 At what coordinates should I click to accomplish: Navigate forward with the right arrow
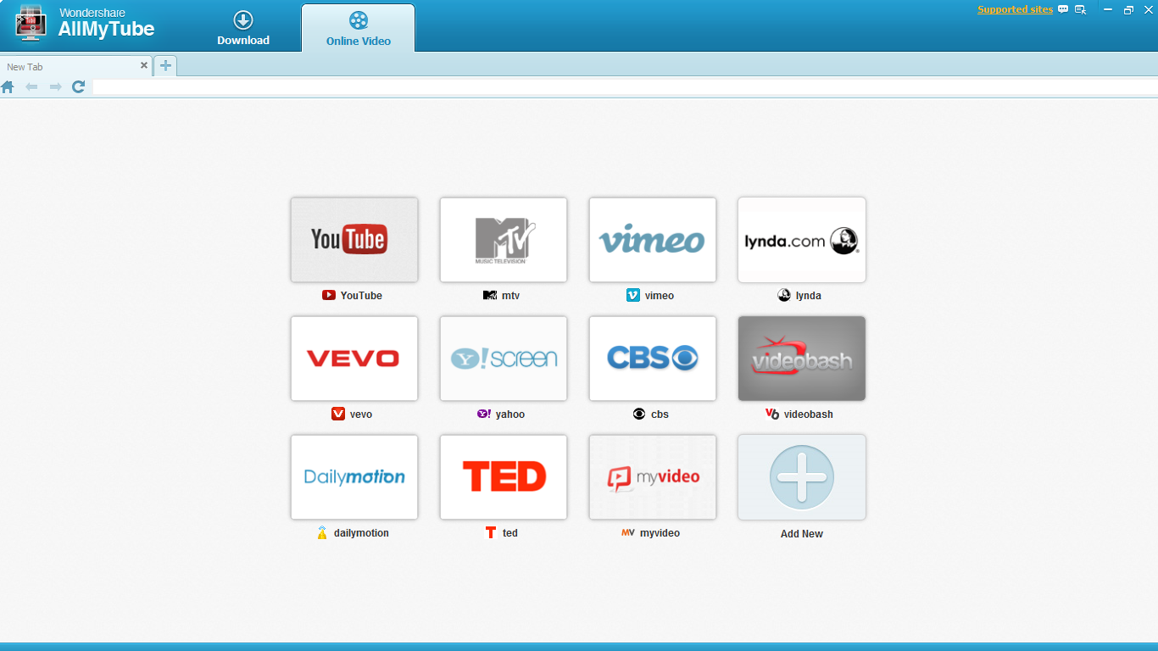[55, 86]
